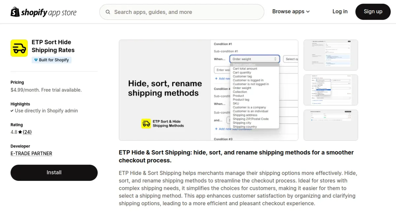Click the search magnifier icon
Screen dimensions: 396x214
108,12
